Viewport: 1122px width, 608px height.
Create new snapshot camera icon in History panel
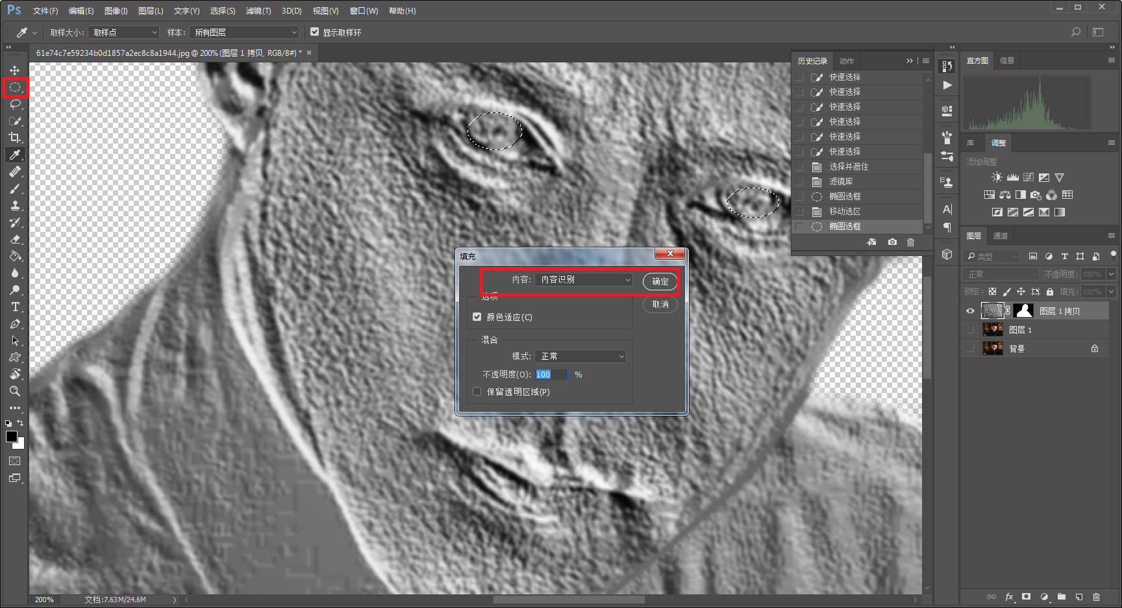click(x=893, y=242)
